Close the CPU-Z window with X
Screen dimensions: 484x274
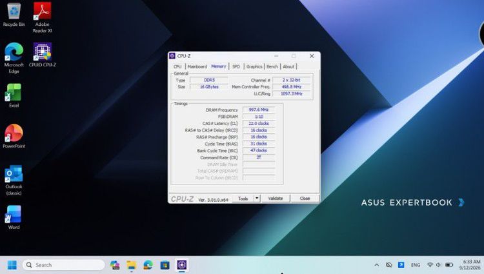click(x=312, y=56)
